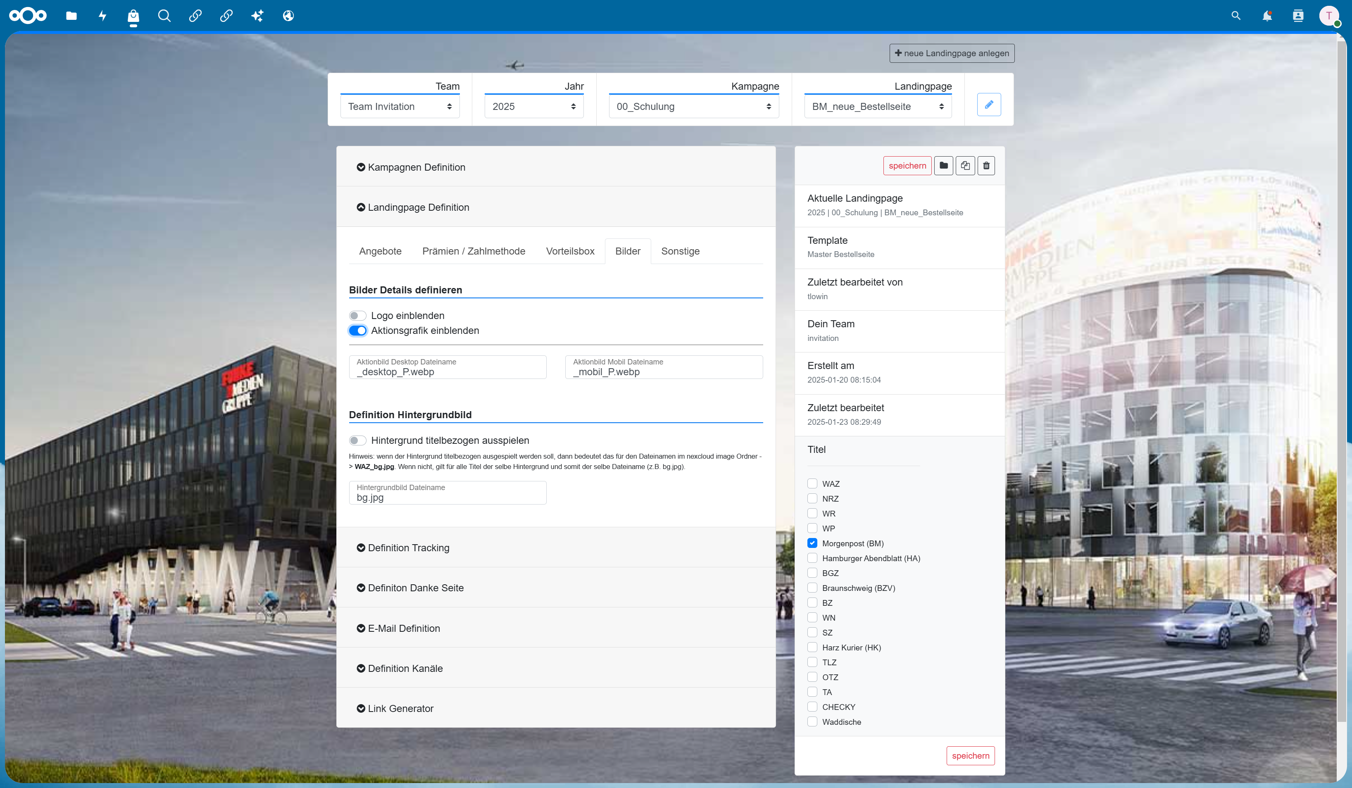Viewport: 1352px width, 788px height.
Task: Collapse Landingpage Definition section
Action: tap(556, 207)
